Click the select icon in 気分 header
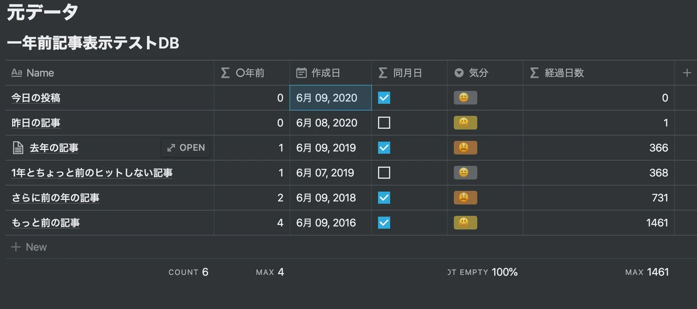This screenshot has width=697, height=309. pos(459,73)
